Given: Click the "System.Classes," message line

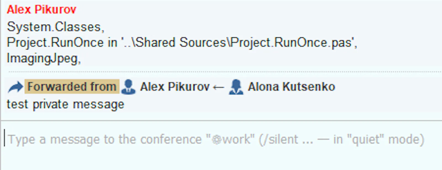Looking at the screenshot, I should (x=56, y=27).
